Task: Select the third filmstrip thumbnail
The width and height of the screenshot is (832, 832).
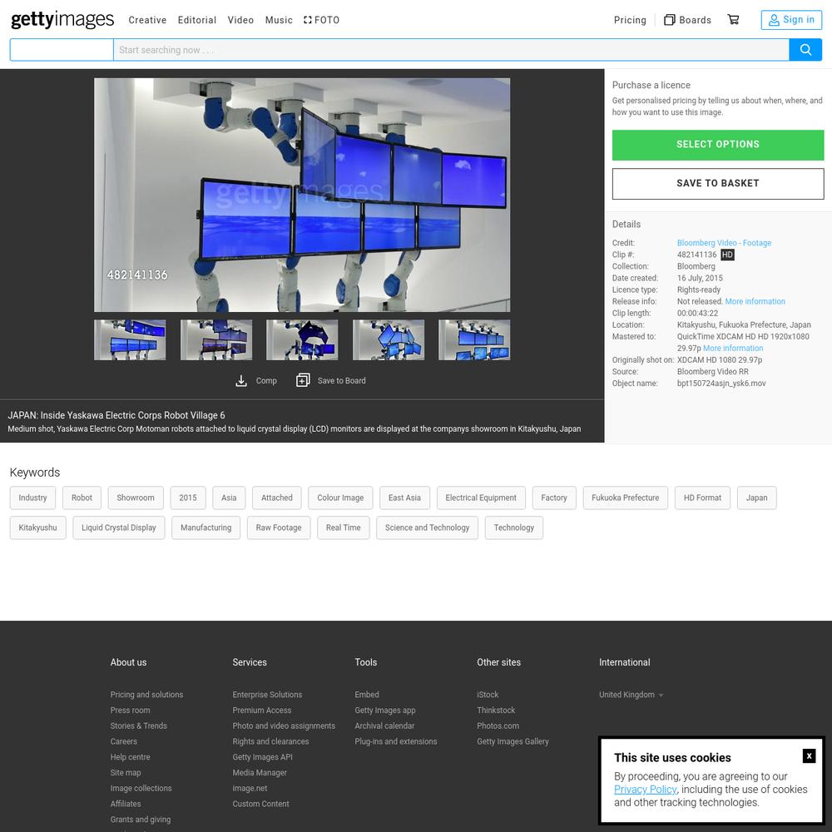Action: tap(302, 340)
